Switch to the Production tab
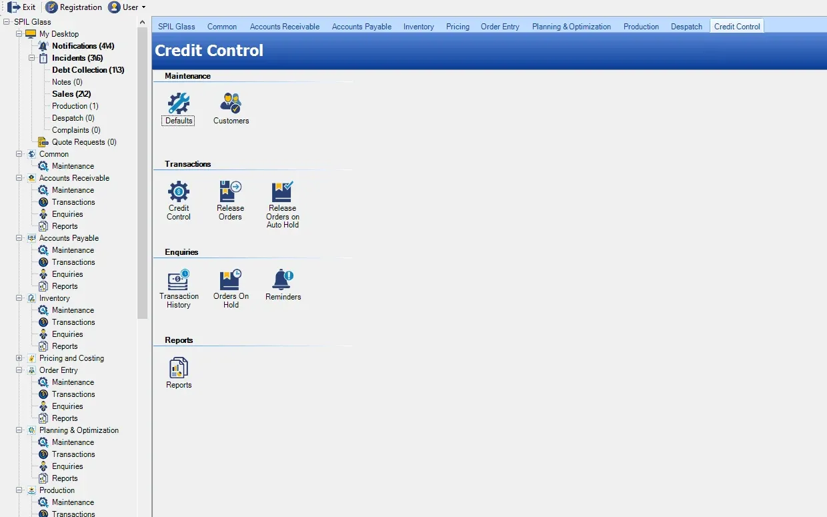827x517 pixels. [641, 27]
